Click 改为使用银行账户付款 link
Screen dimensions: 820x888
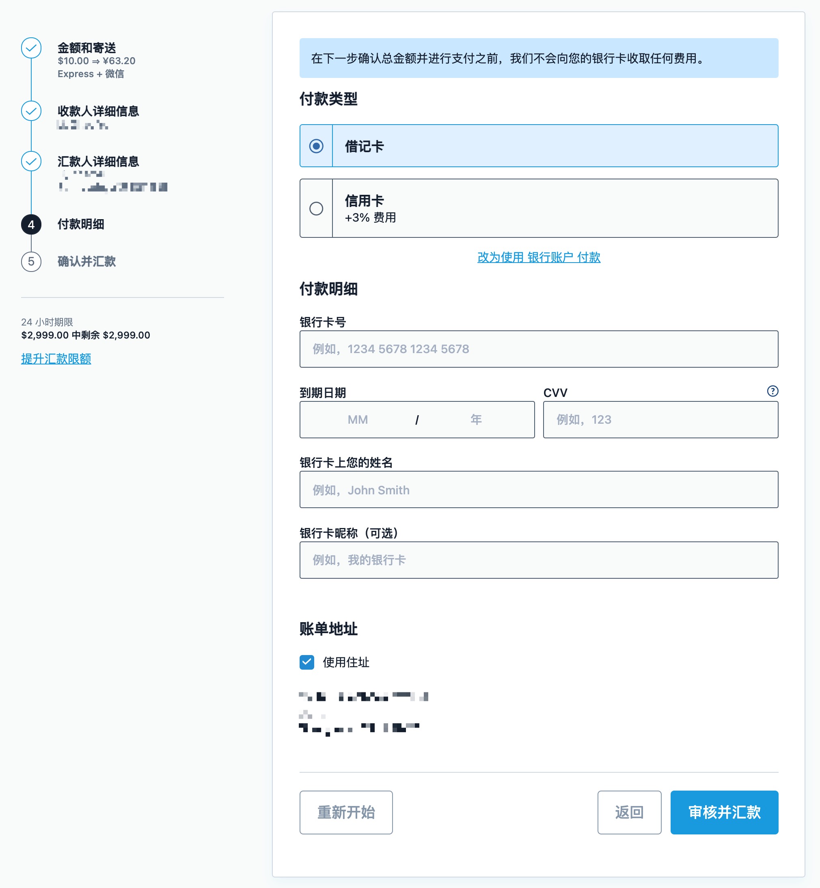pyautogui.click(x=538, y=257)
